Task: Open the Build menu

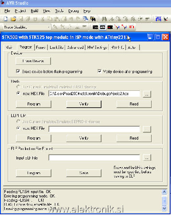Action: tap(35, 11)
